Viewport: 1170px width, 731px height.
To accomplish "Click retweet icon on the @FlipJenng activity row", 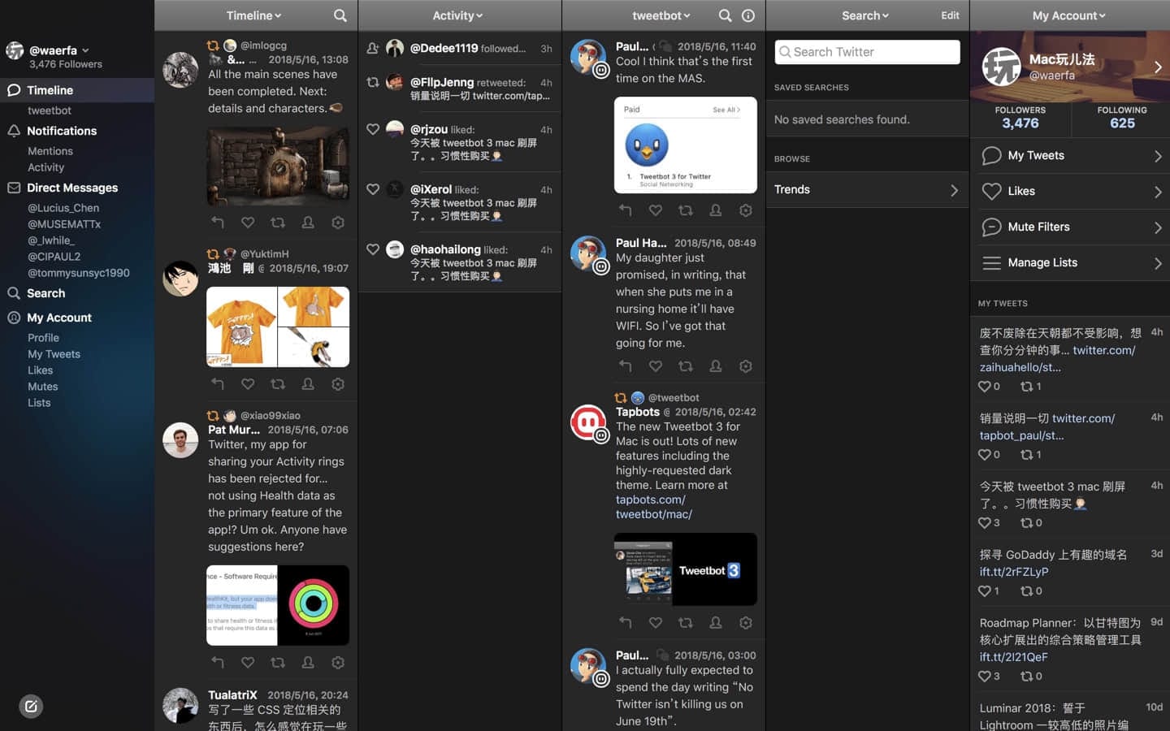I will tap(373, 82).
